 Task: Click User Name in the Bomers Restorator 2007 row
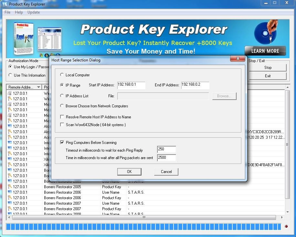(x=111, y=203)
